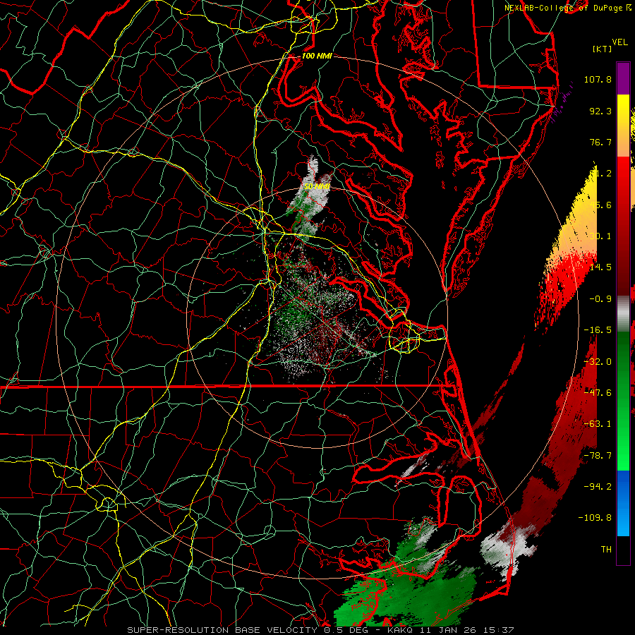Click the "SUPER-RESOLUTION BASE VELOCITY" caption text
The image size is (635, 635).
223,630
